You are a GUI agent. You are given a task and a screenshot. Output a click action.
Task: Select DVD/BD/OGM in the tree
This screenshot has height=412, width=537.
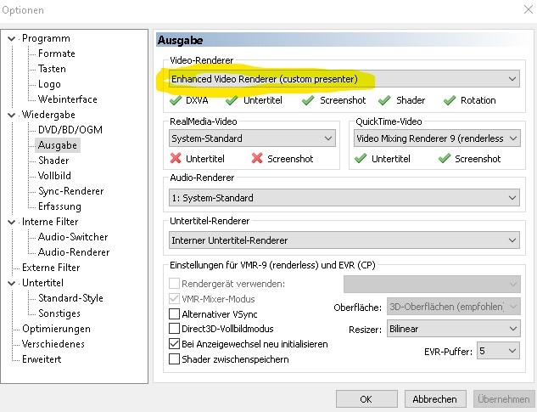point(70,130)
